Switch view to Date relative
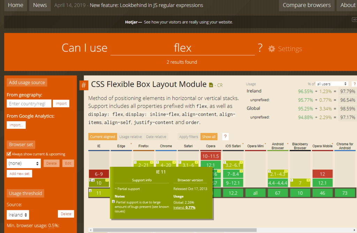The width and height of the screenshot is (357, 233). [156, 137]
